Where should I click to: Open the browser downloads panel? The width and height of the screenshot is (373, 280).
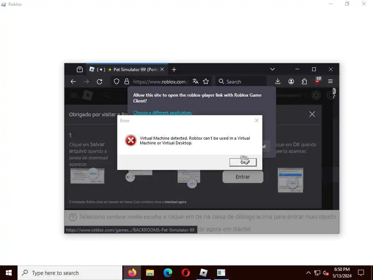278,81
